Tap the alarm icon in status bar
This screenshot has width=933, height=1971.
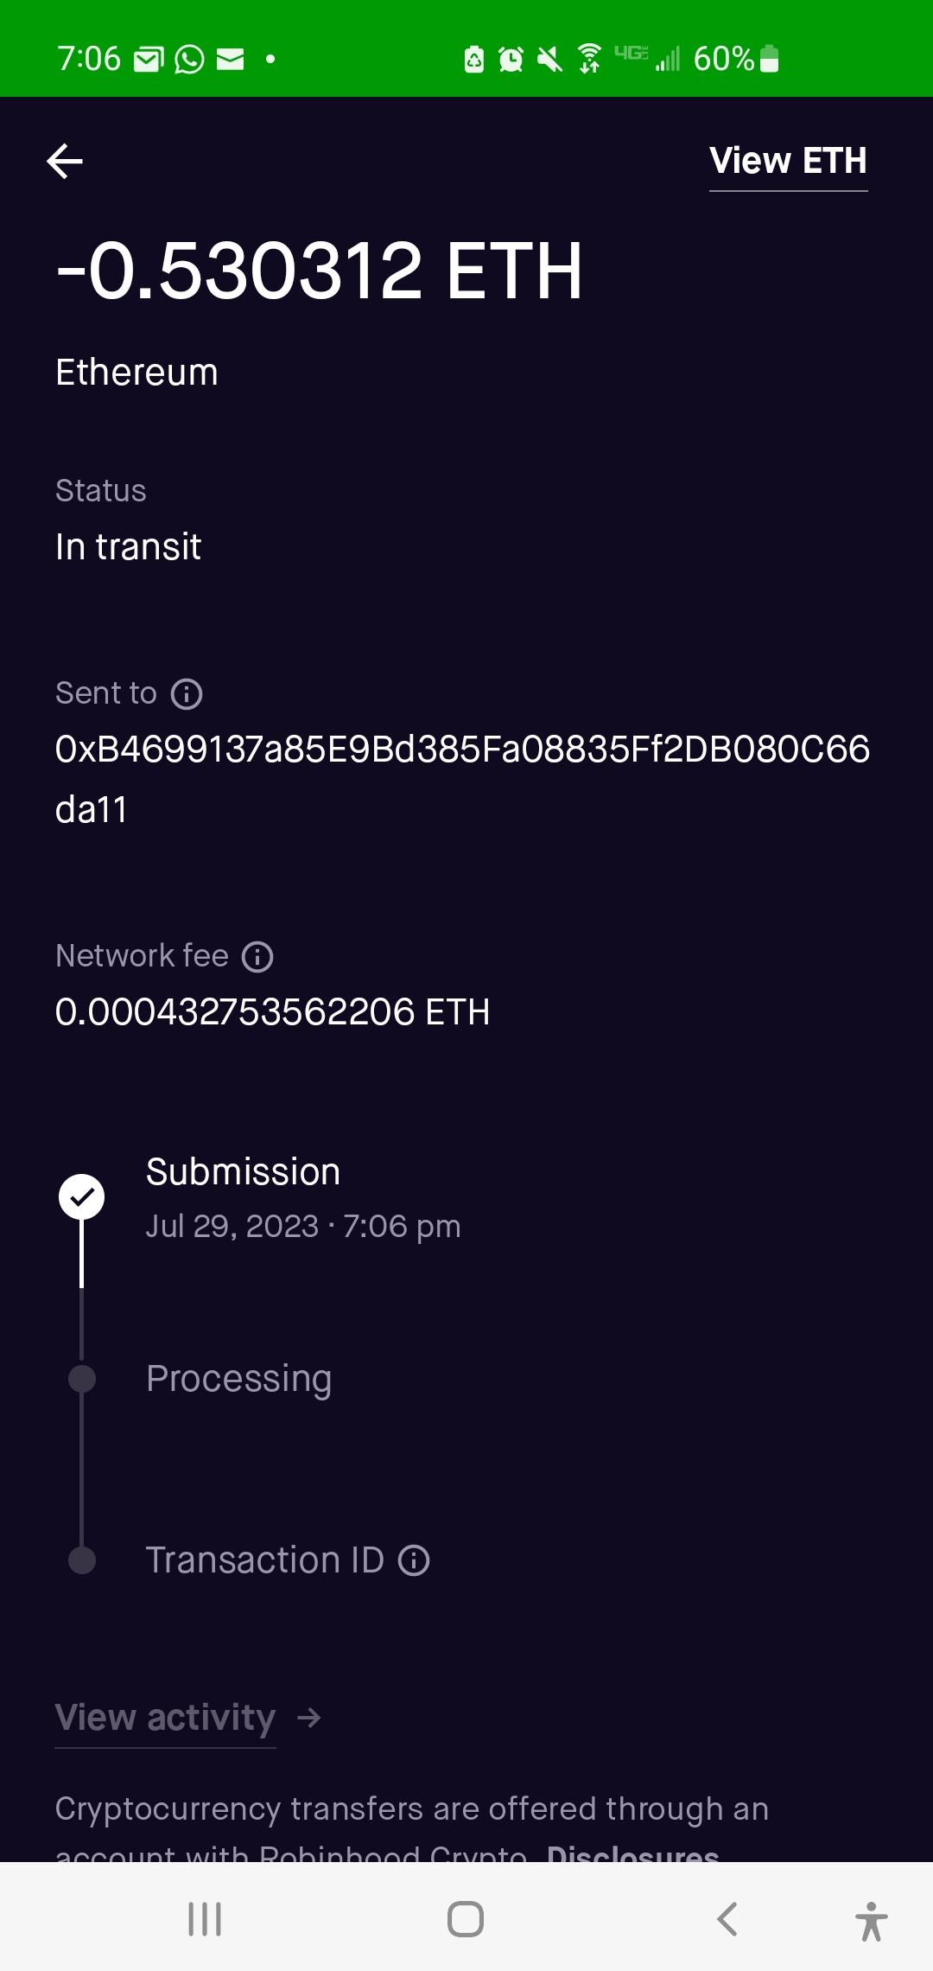[x=511, y=60]
